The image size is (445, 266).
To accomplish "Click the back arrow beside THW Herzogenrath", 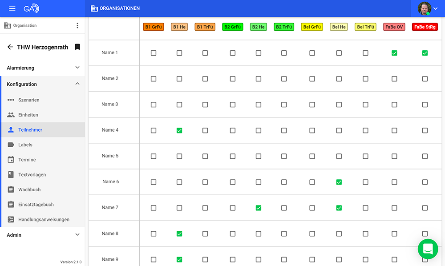I will coord(10,47).
